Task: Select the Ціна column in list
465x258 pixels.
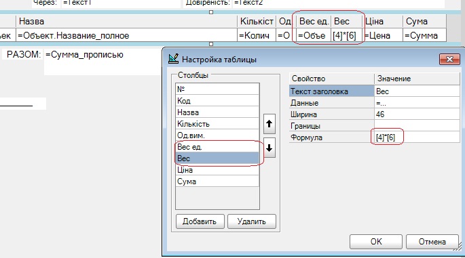Action: (217, 170)
